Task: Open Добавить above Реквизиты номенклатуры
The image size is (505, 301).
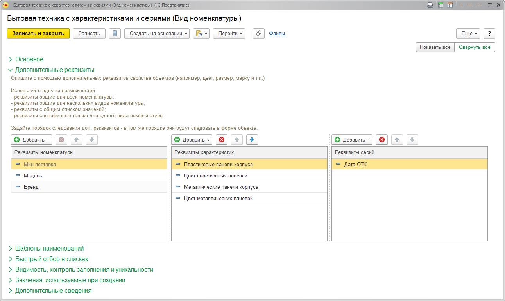Action: pyautogui.click(x=32, y=140)
